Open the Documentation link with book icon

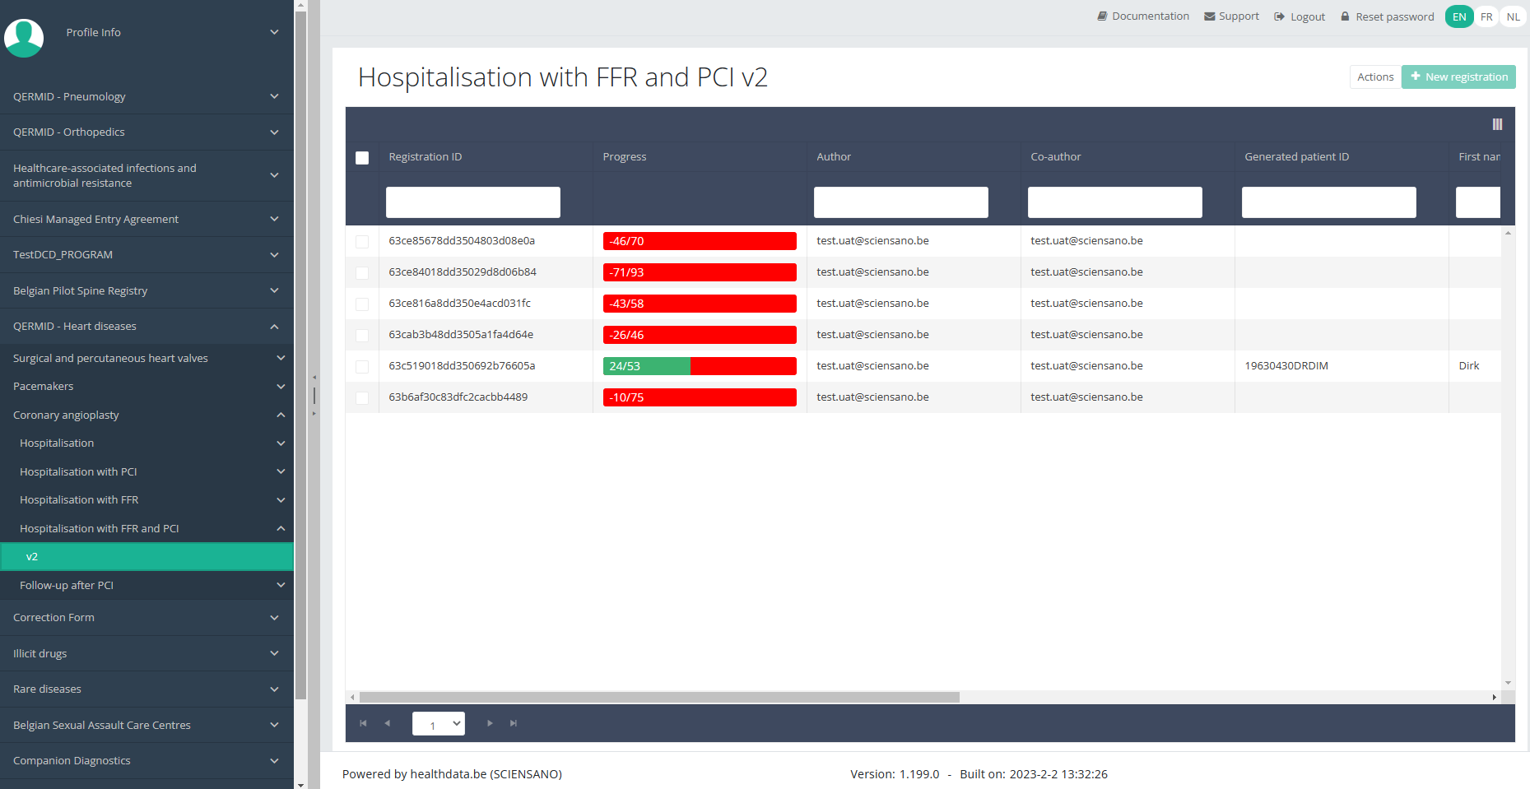pyautogui.click(x=1142, y=16)
